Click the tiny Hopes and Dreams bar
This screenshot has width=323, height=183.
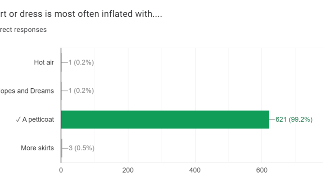click(x=61, y=91)
